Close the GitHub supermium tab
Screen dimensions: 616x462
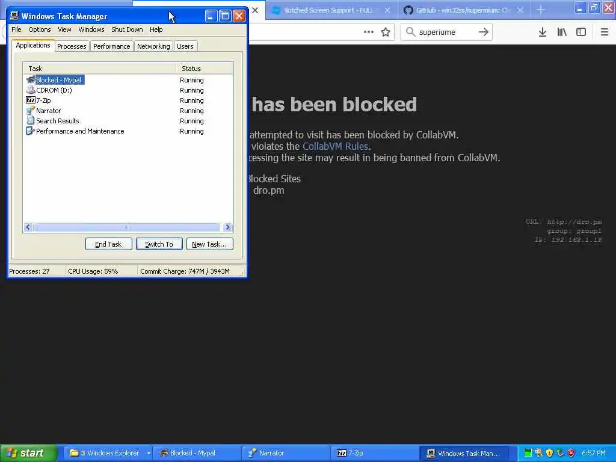coord(520,10)
